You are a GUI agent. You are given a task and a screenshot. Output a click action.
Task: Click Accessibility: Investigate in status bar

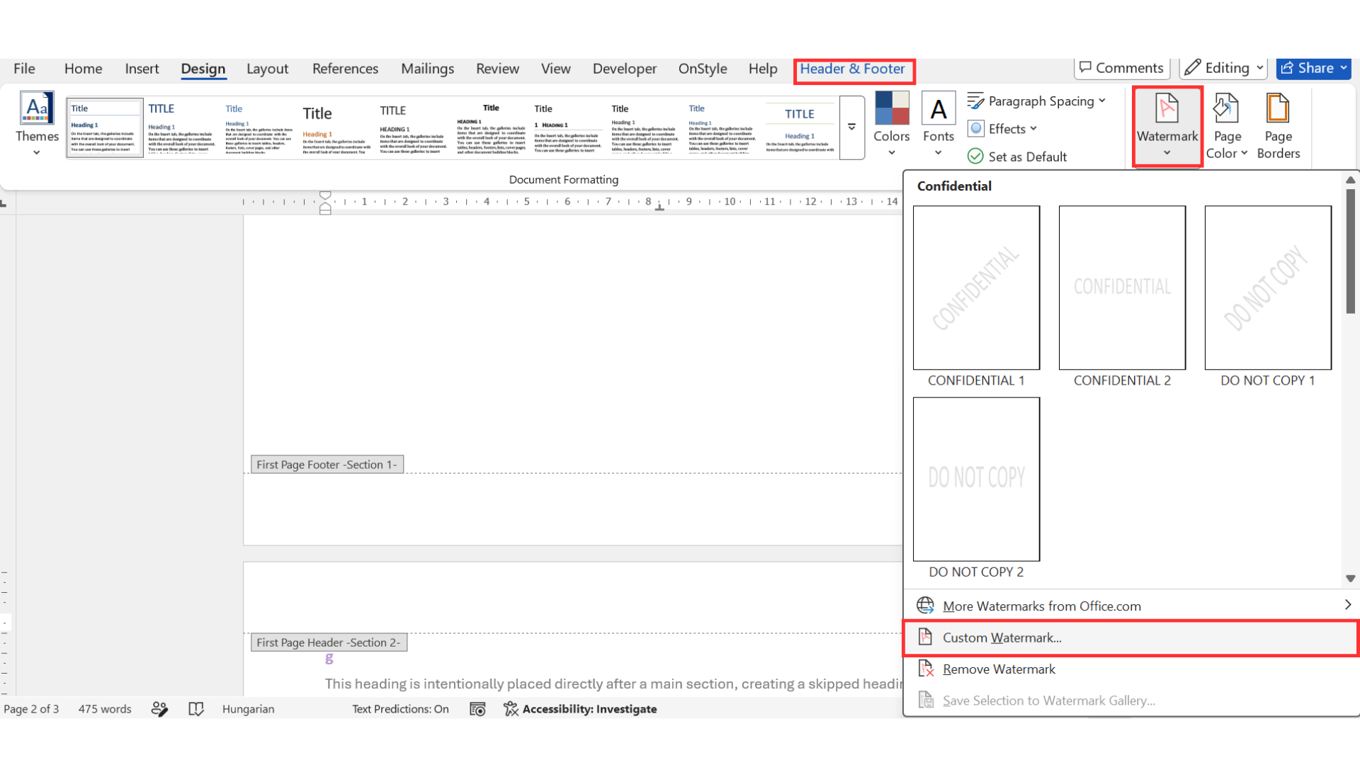[580, 709]
